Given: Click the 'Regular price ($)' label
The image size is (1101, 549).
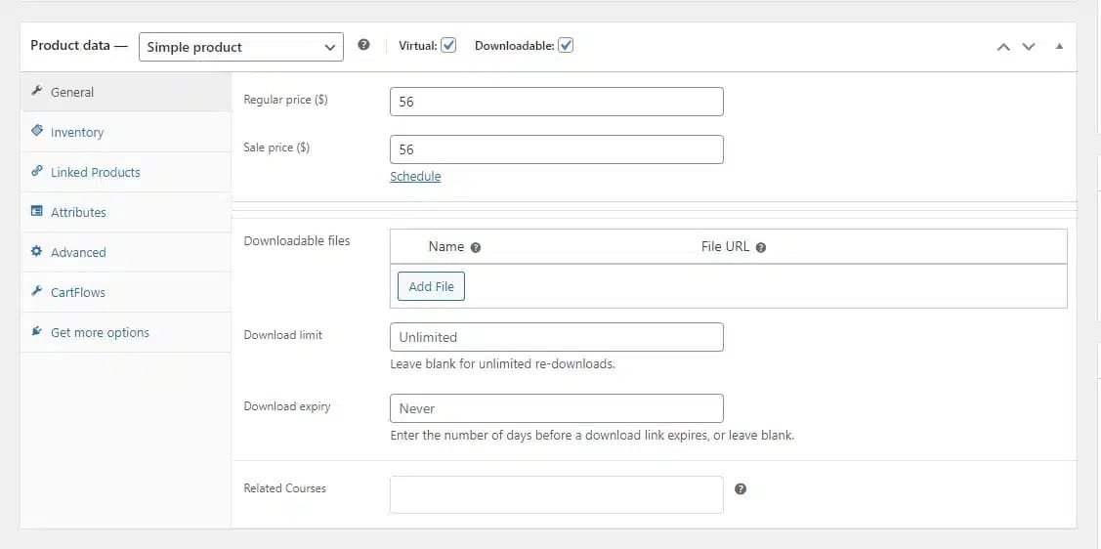Looking at the screenshot, I should [x=286, y=100].
